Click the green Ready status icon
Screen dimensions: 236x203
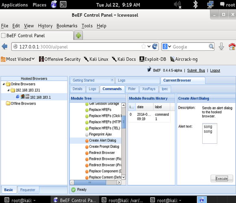[x=73, y=190]
